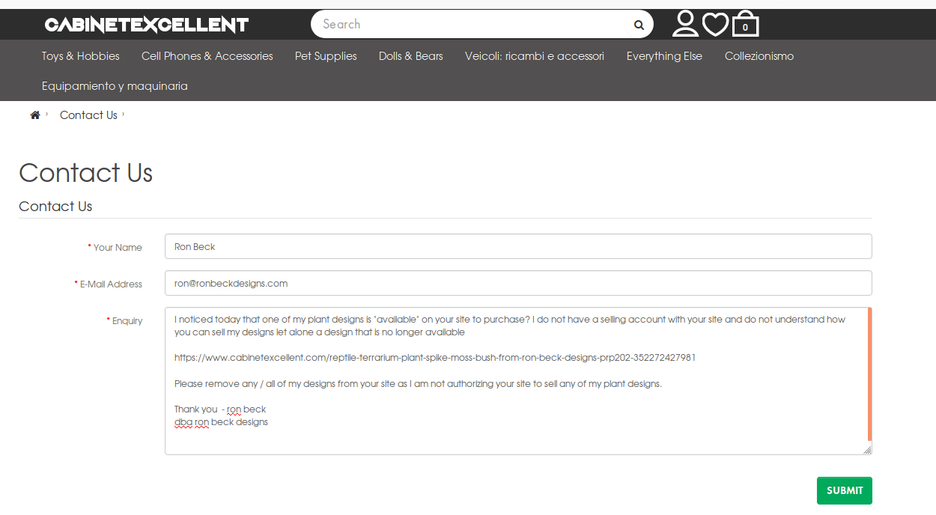Open the Toys & Hobbies category
Viewport: 936px width, 515px height.
click(81, 56)
